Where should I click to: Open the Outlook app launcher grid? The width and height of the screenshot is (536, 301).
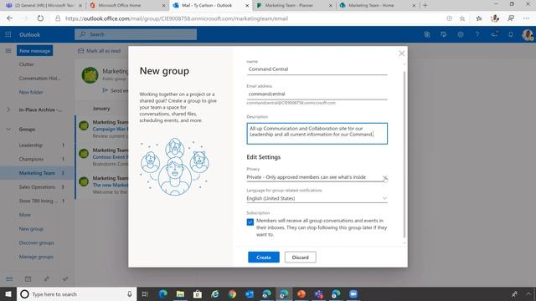click(x=8, y=34)
